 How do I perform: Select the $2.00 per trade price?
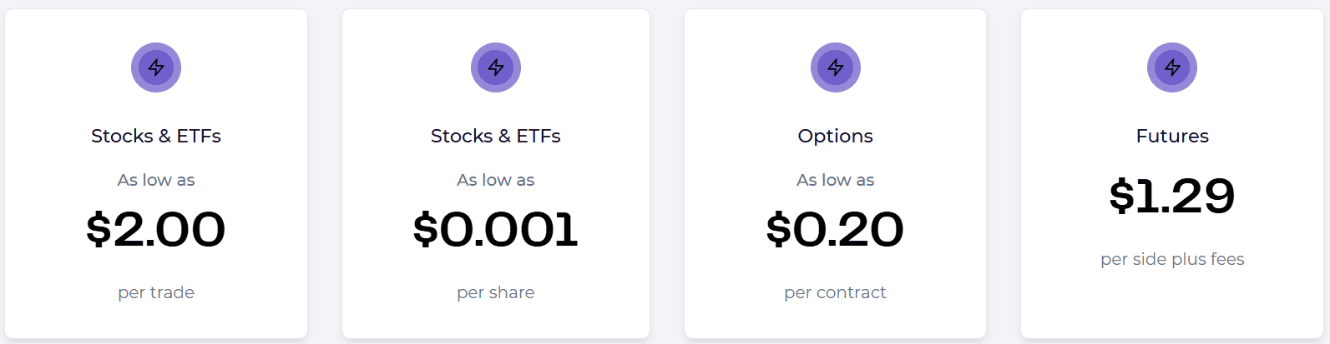156,229
